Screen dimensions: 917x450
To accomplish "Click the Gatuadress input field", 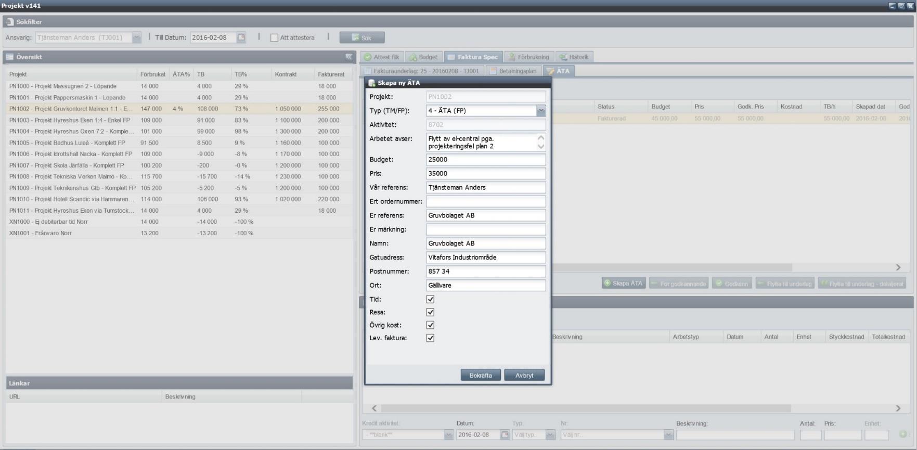I will coord(486,258).
